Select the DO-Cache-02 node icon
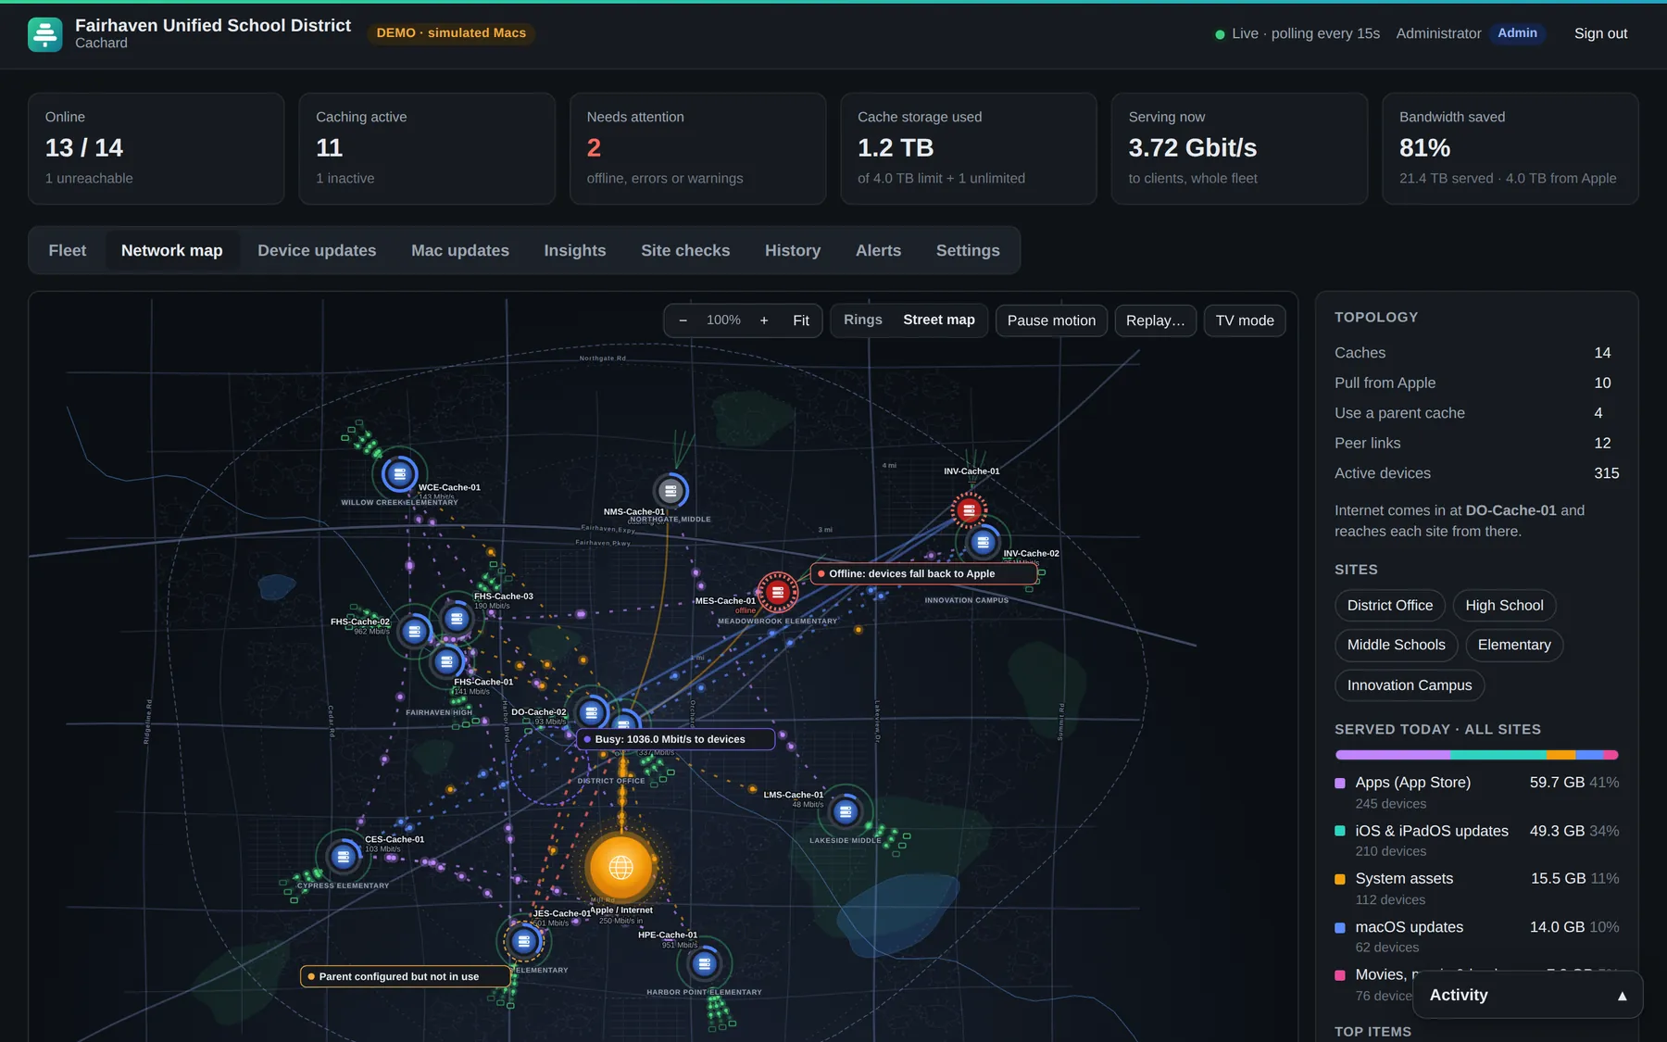1667x1042 pixels. click(591, 712)
